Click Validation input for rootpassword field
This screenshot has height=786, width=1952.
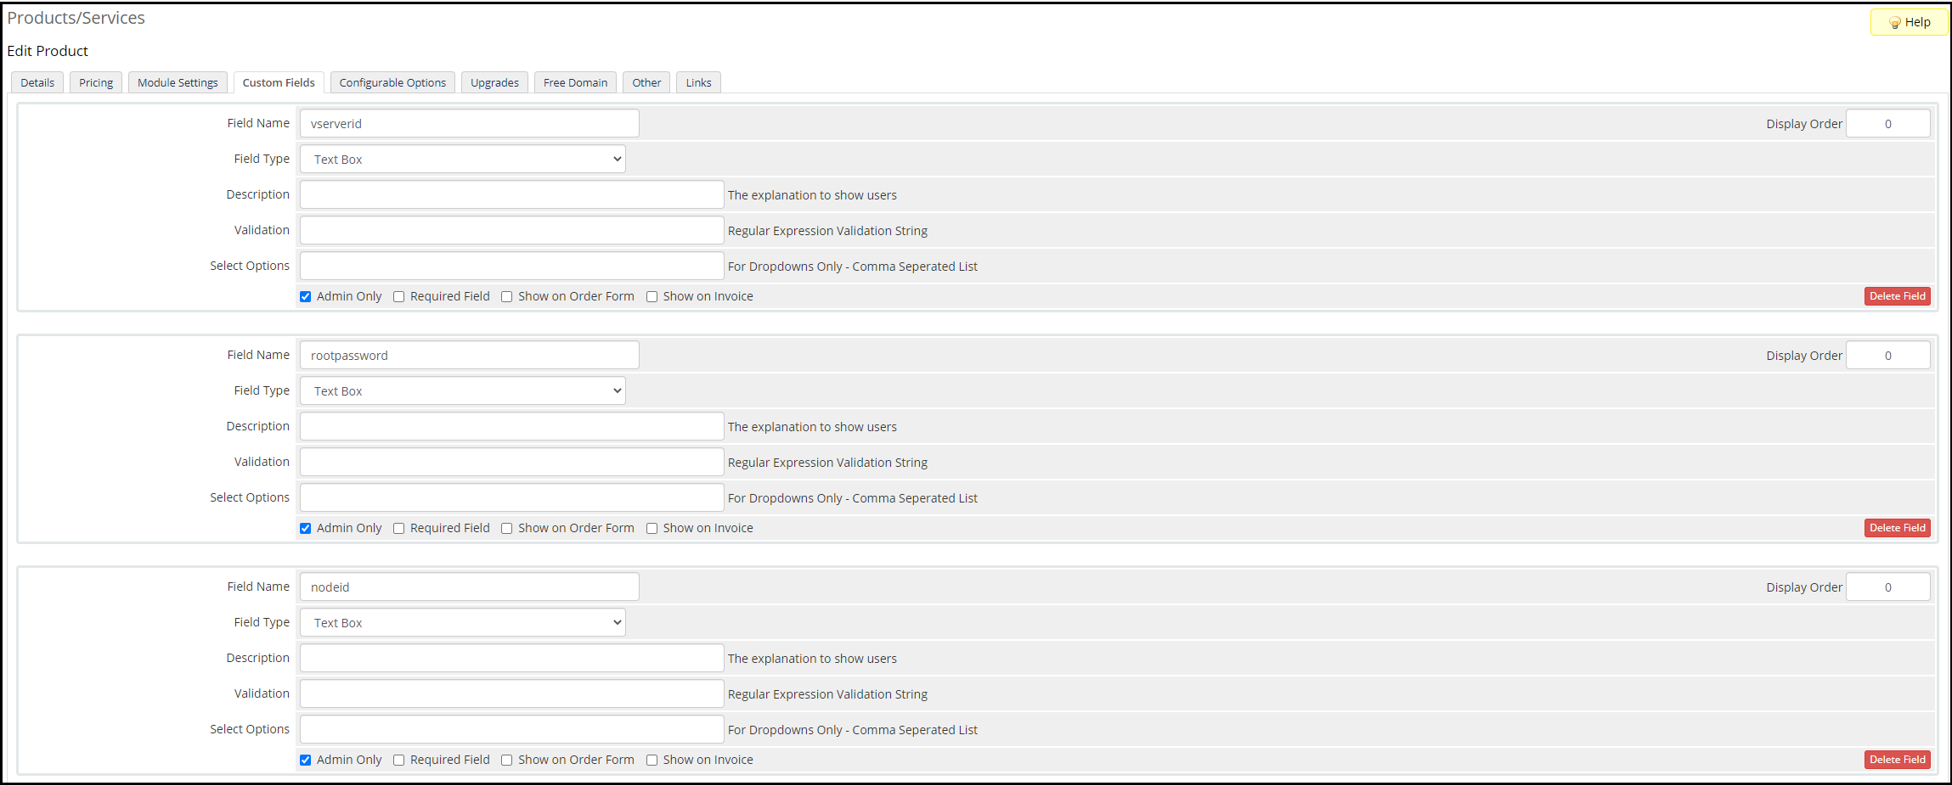pyautogui.click(x=511, y=463)
